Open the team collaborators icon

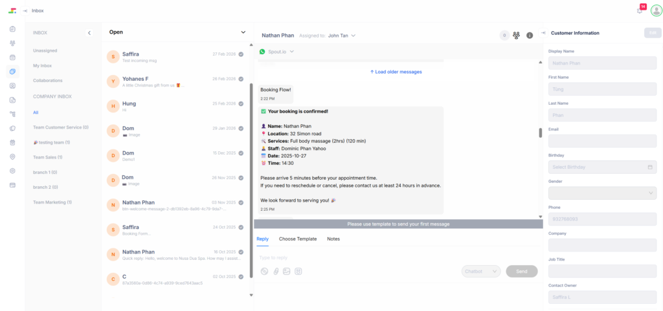point(516,36)
